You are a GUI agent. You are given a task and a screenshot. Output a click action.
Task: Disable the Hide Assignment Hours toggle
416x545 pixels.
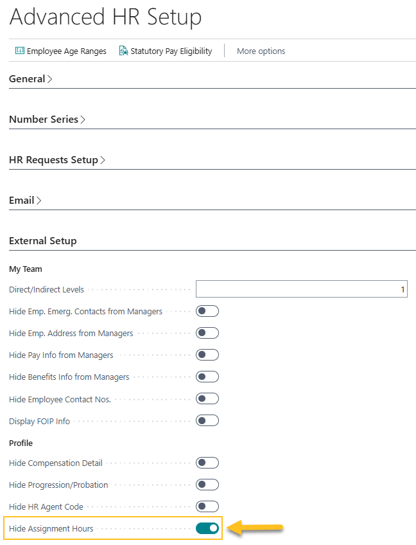[x=207, y=528]
